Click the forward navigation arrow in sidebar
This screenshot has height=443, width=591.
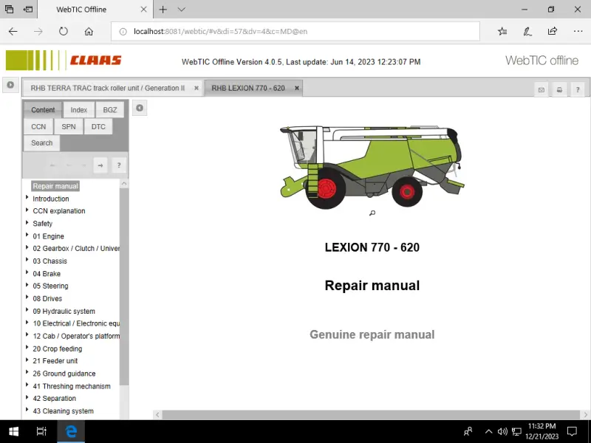click(100, 165)
